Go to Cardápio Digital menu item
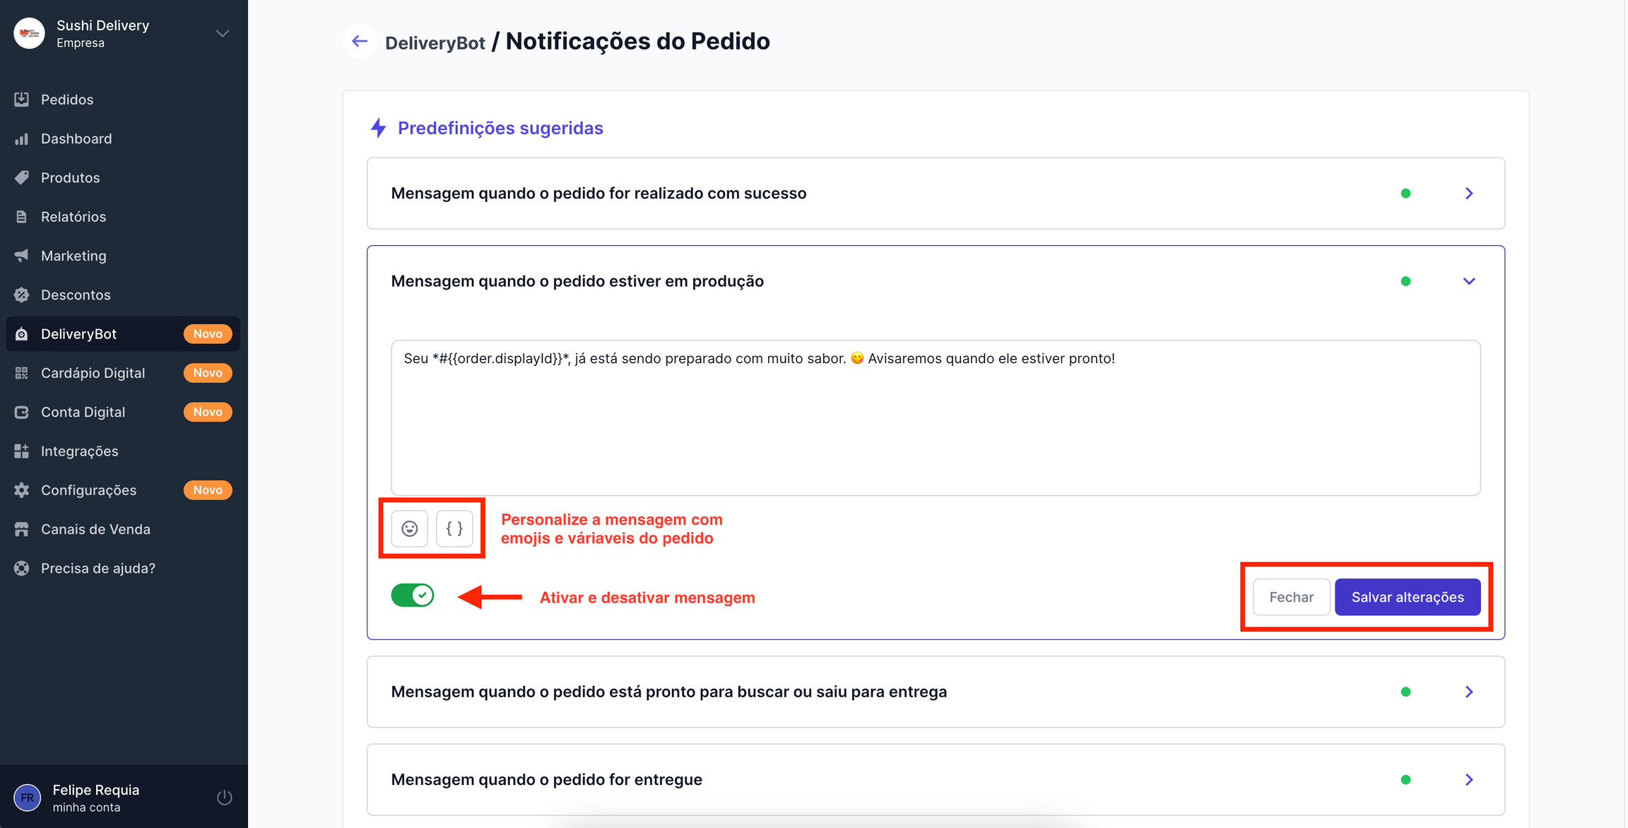1628x828 pixels. [x=93, y=373]
